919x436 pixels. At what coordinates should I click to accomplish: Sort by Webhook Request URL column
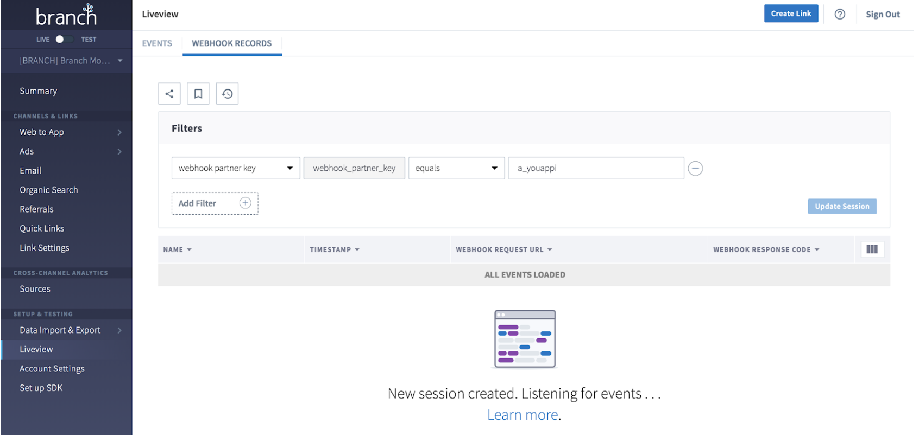click(x=504, y=250)
